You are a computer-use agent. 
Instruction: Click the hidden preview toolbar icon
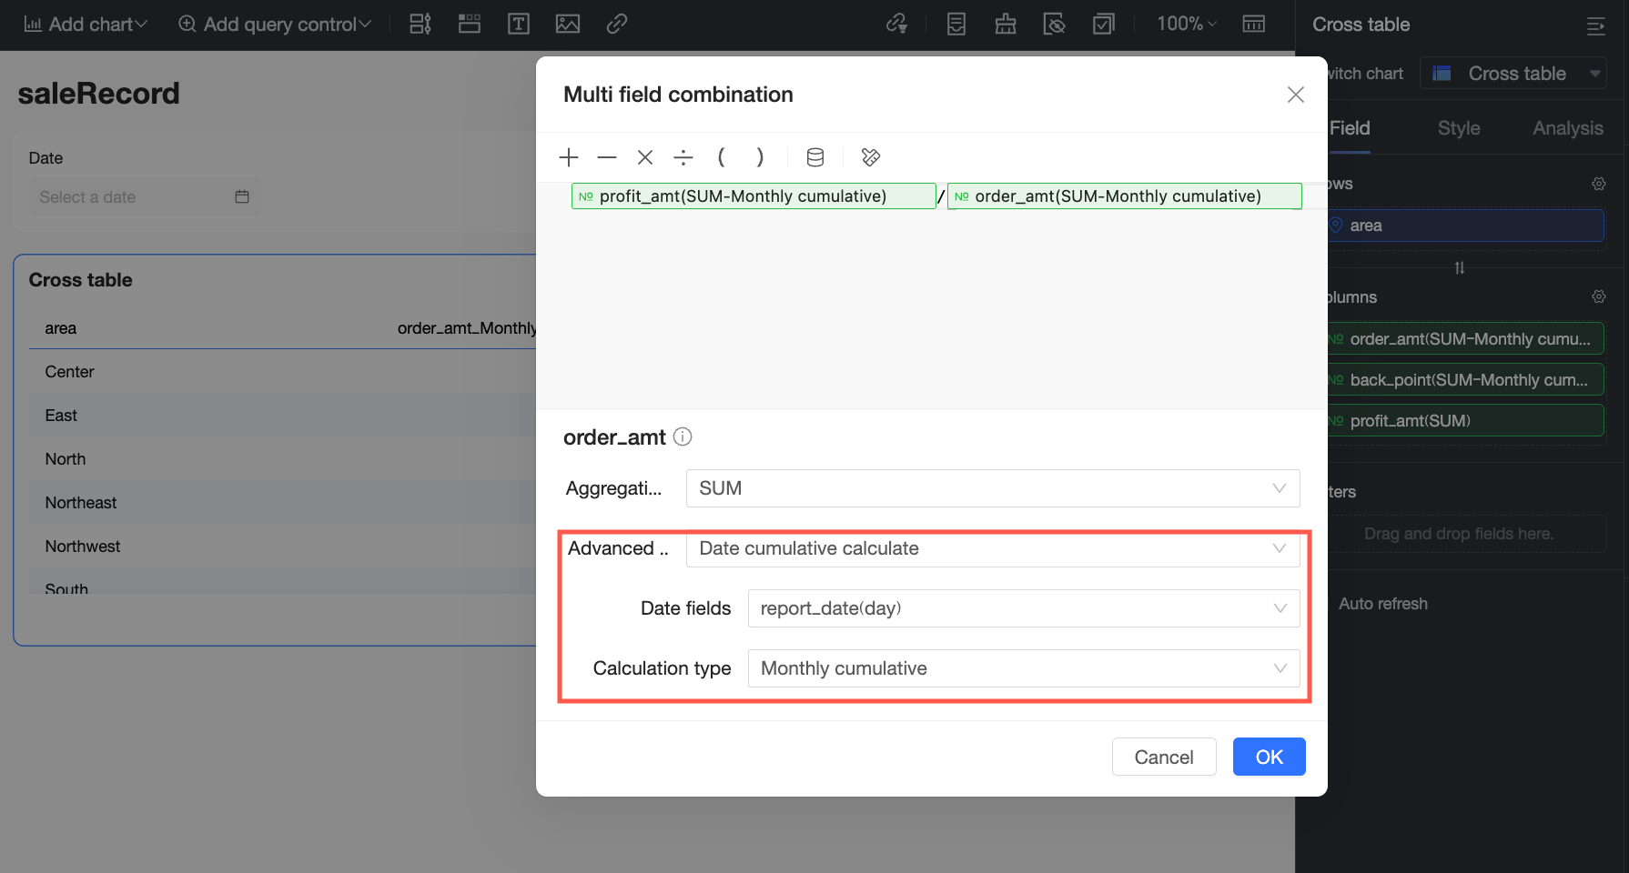pyautogui.click(x=1055, y=25)
